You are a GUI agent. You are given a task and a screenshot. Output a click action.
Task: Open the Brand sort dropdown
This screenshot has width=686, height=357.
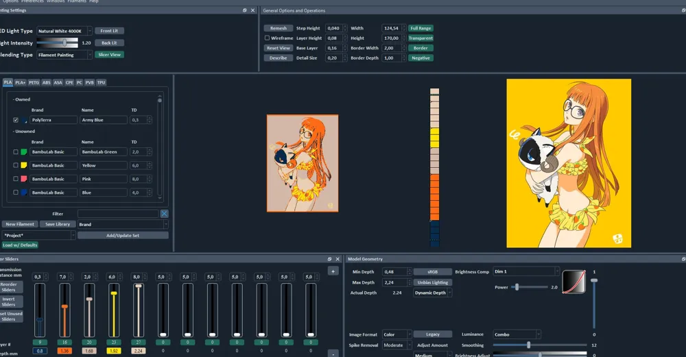tap(123, 225)
